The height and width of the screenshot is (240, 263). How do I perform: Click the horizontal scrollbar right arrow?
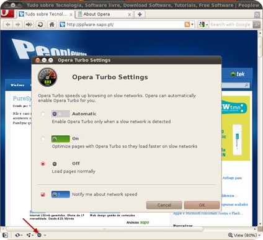(x=255, y=229)
